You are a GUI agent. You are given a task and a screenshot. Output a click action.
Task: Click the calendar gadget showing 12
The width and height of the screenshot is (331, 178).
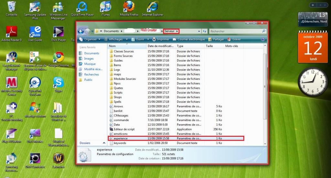(313, 47)
